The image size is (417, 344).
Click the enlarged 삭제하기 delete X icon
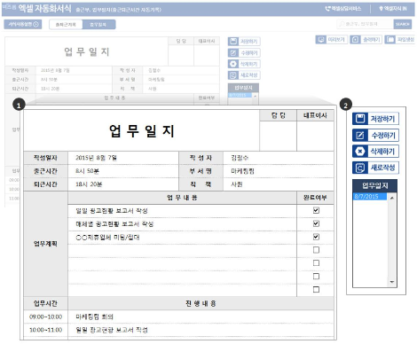[x=360, y=152]
